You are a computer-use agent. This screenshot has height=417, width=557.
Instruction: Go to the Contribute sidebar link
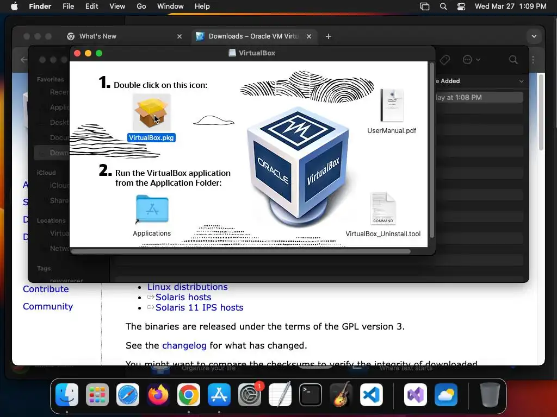46,289
